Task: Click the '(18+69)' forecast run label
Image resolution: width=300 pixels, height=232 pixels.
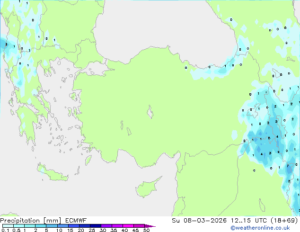Action: pos(284,221)
